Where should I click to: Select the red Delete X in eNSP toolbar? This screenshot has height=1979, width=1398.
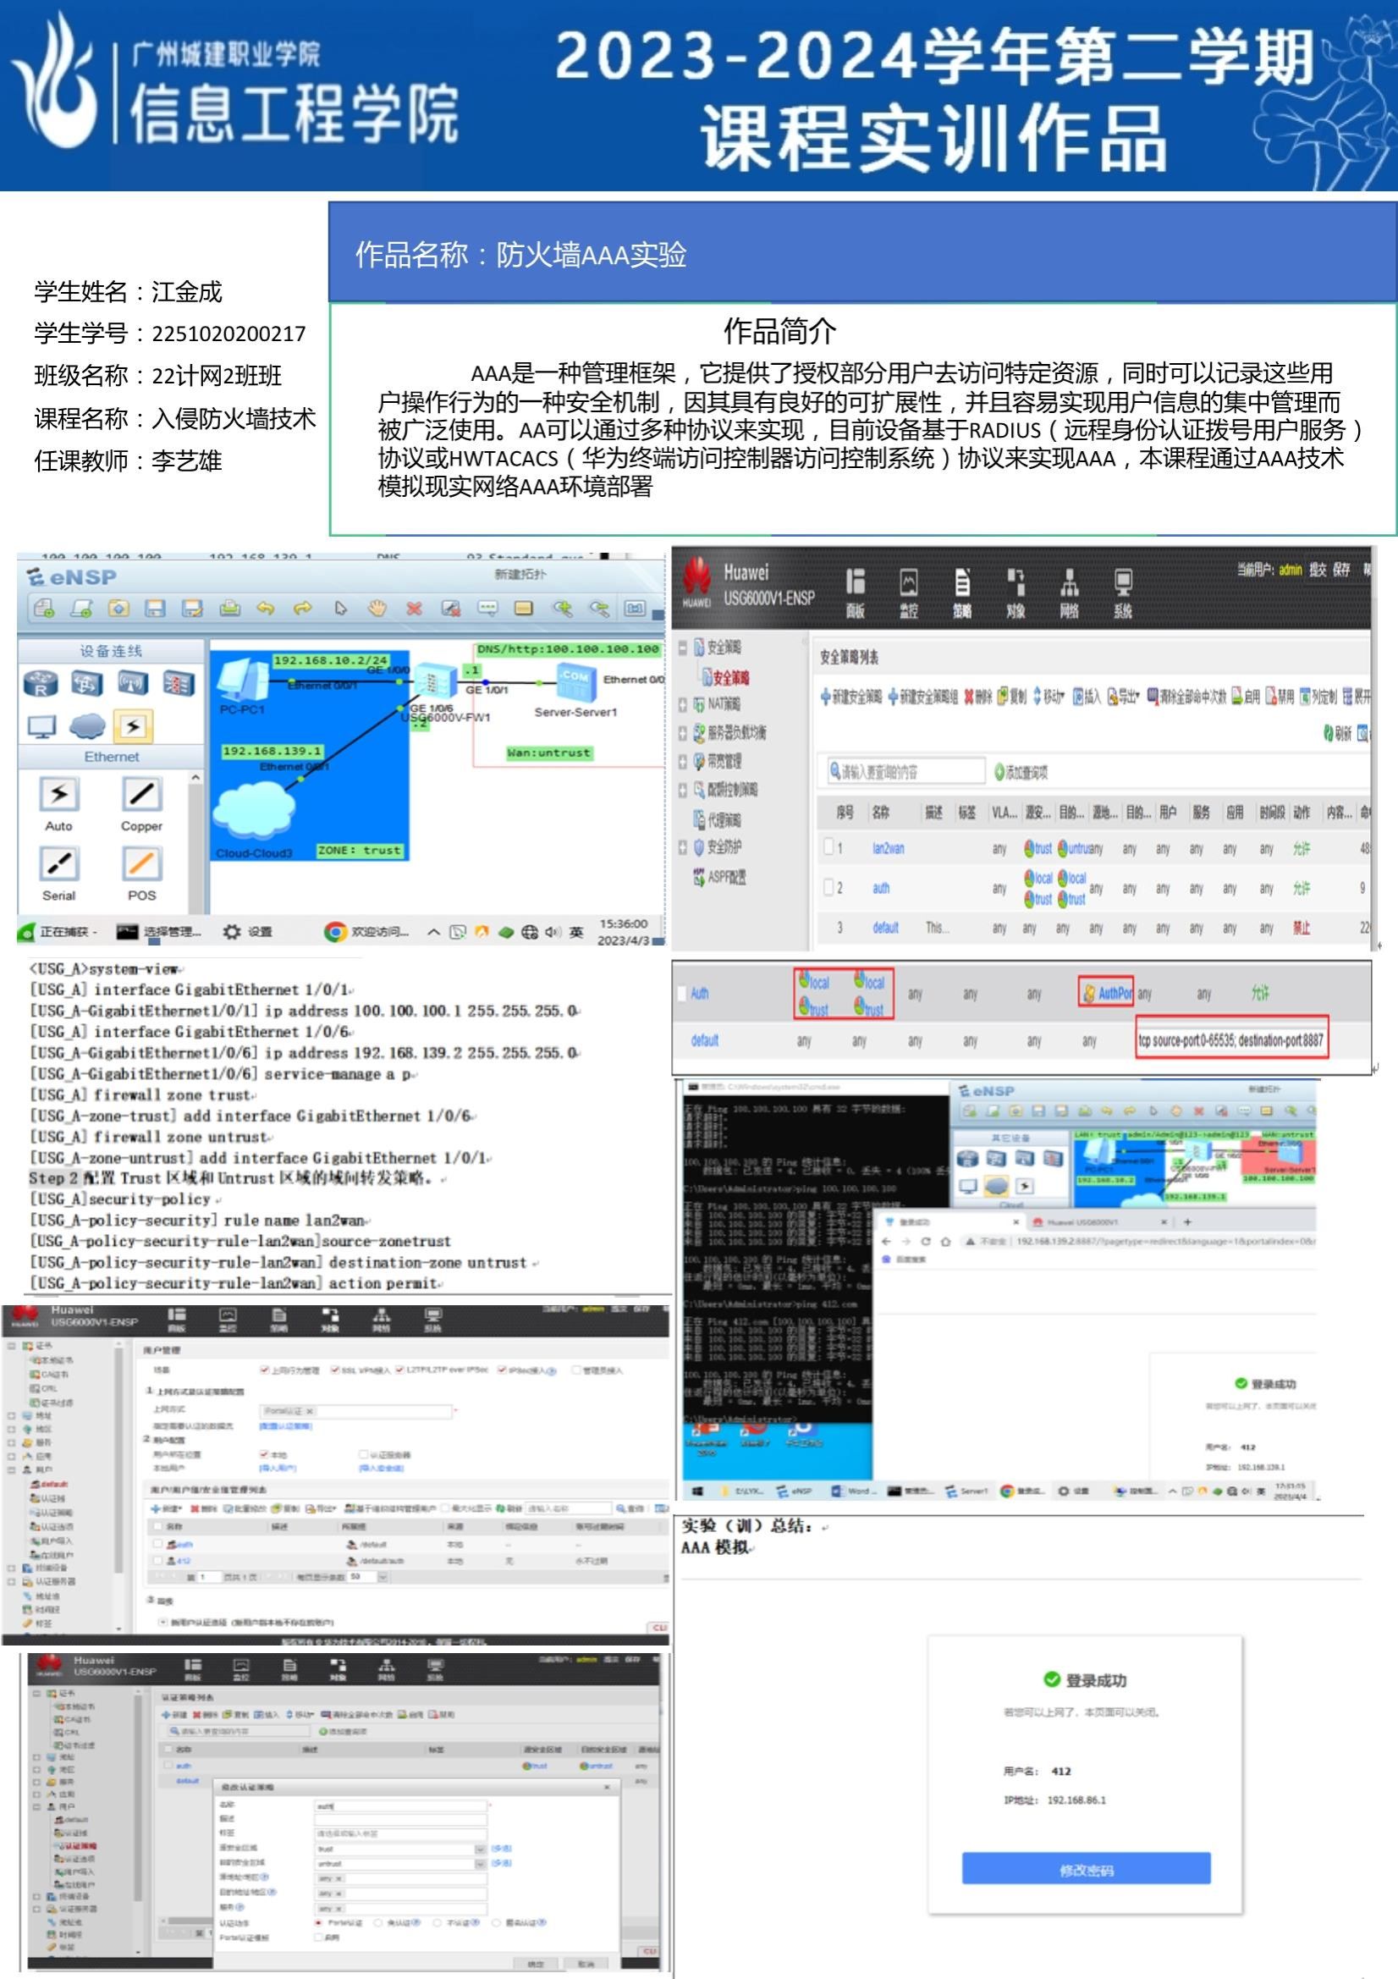[415, 609]
